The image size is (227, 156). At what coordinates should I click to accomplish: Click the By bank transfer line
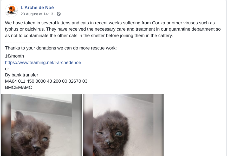[23, 75]
